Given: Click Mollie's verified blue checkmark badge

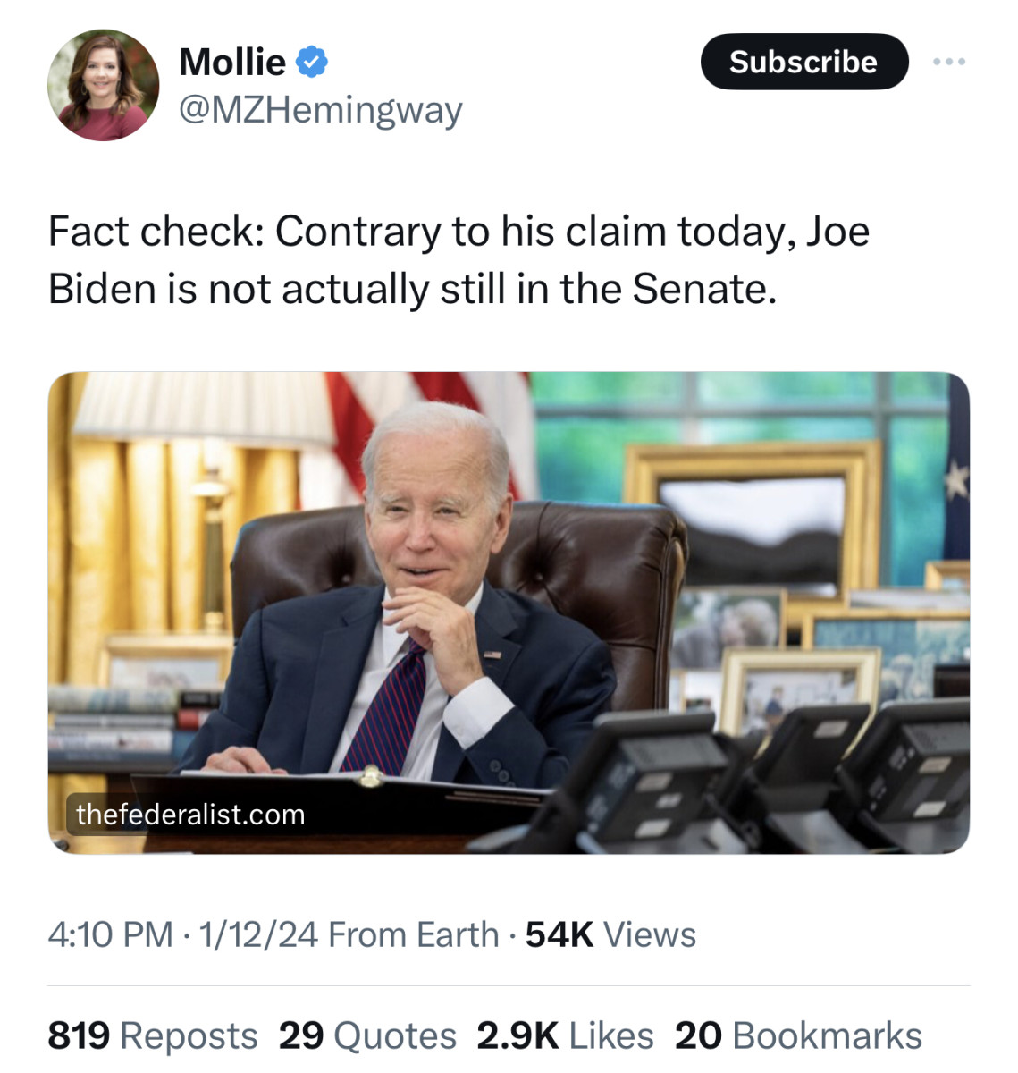Looking at the screenshot, I should pyautogui.click(x=310, y=61).
